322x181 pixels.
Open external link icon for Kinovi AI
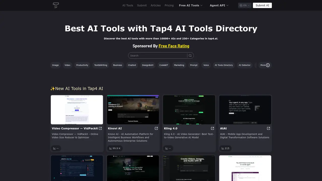pos(156,128)
